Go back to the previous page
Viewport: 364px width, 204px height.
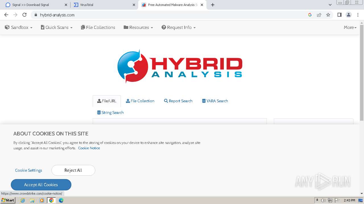6,15
